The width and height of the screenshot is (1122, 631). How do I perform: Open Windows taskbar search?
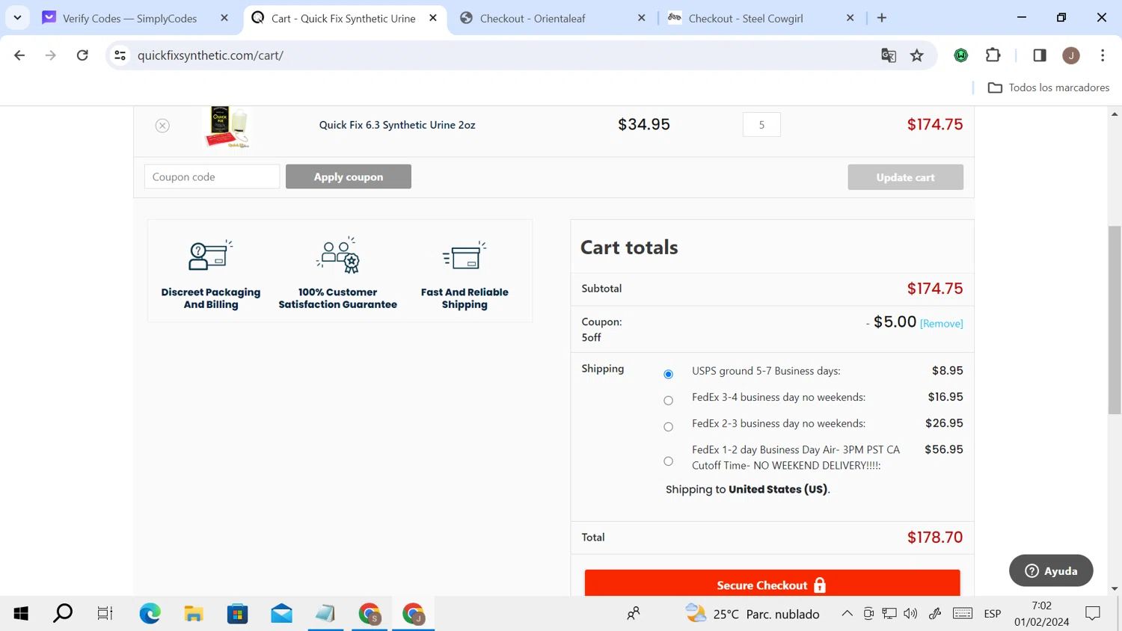pyautogui.click(x=63, y=614)
